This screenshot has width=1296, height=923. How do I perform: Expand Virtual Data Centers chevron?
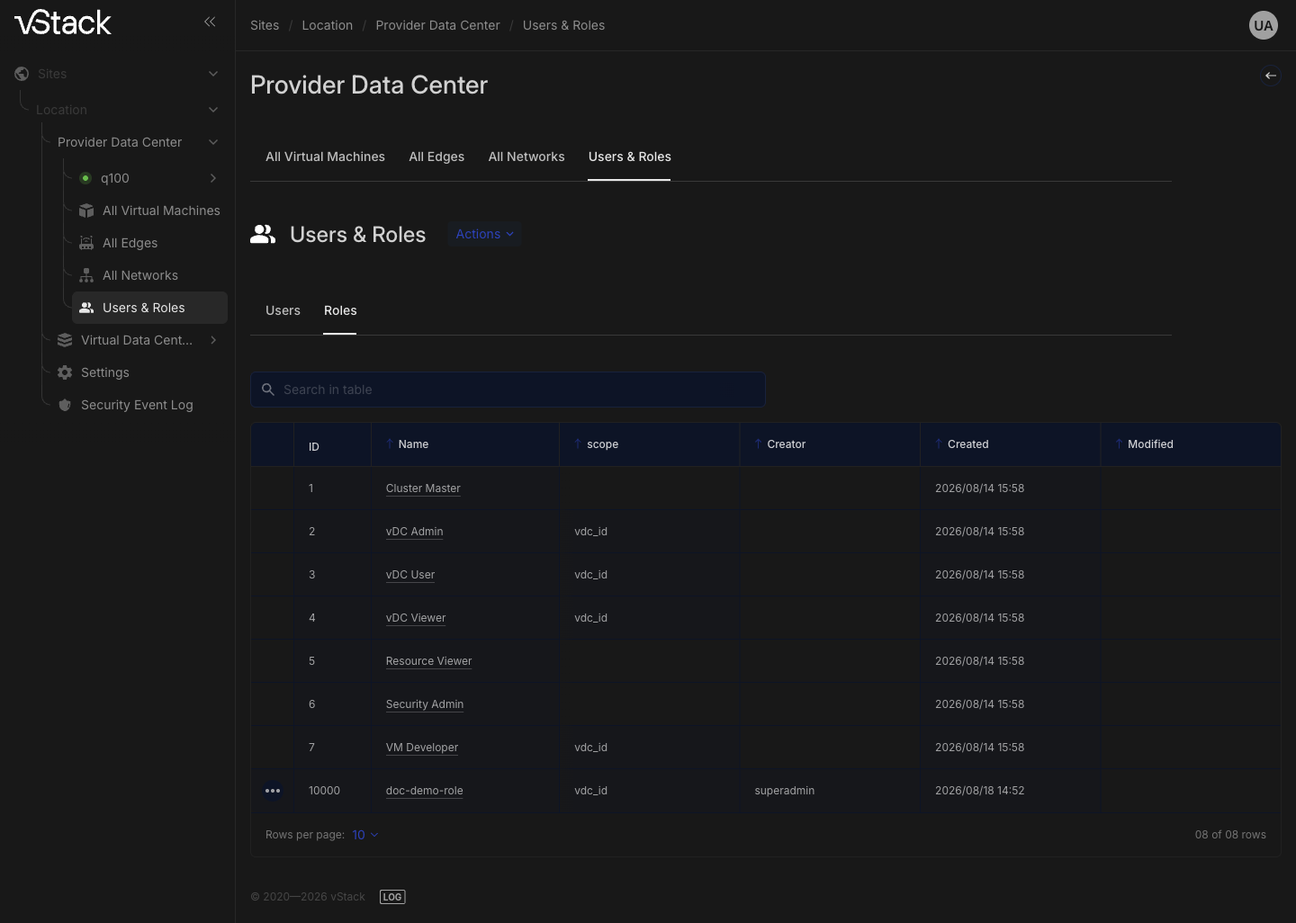coord(213,340)
